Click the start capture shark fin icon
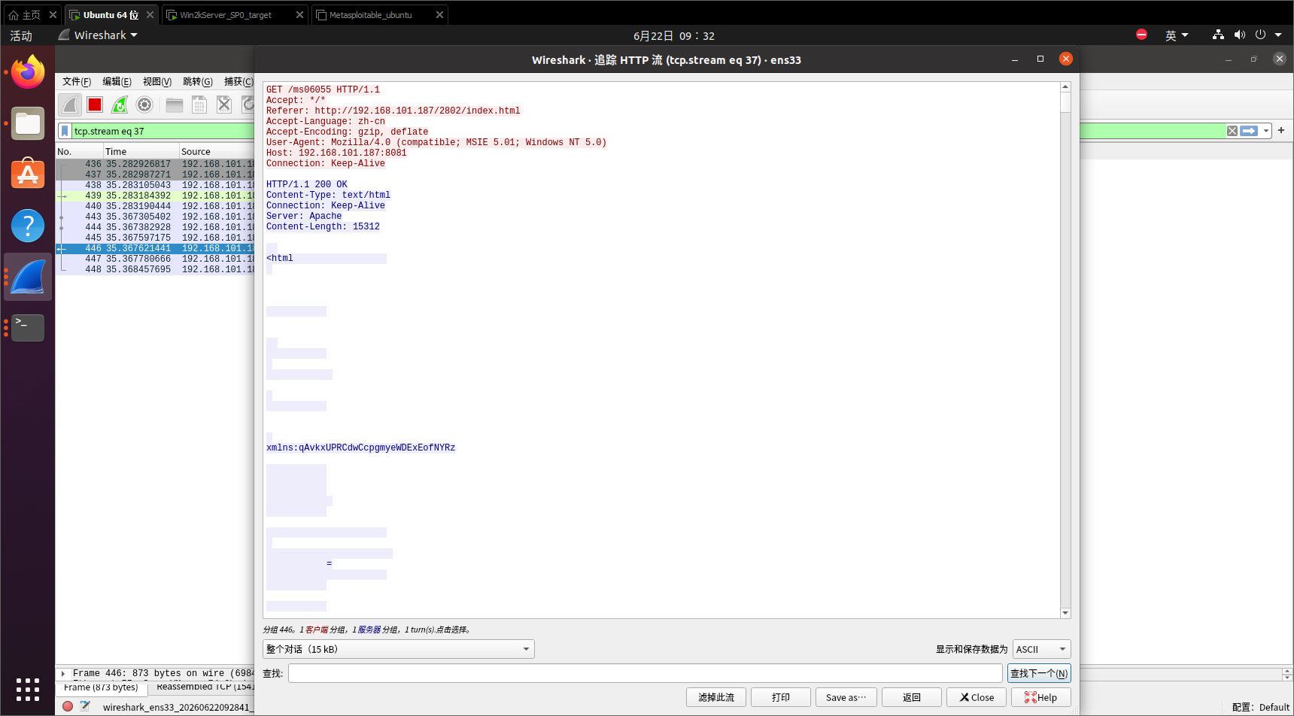Screen dimensions: 1294x716 coord(70,105)
